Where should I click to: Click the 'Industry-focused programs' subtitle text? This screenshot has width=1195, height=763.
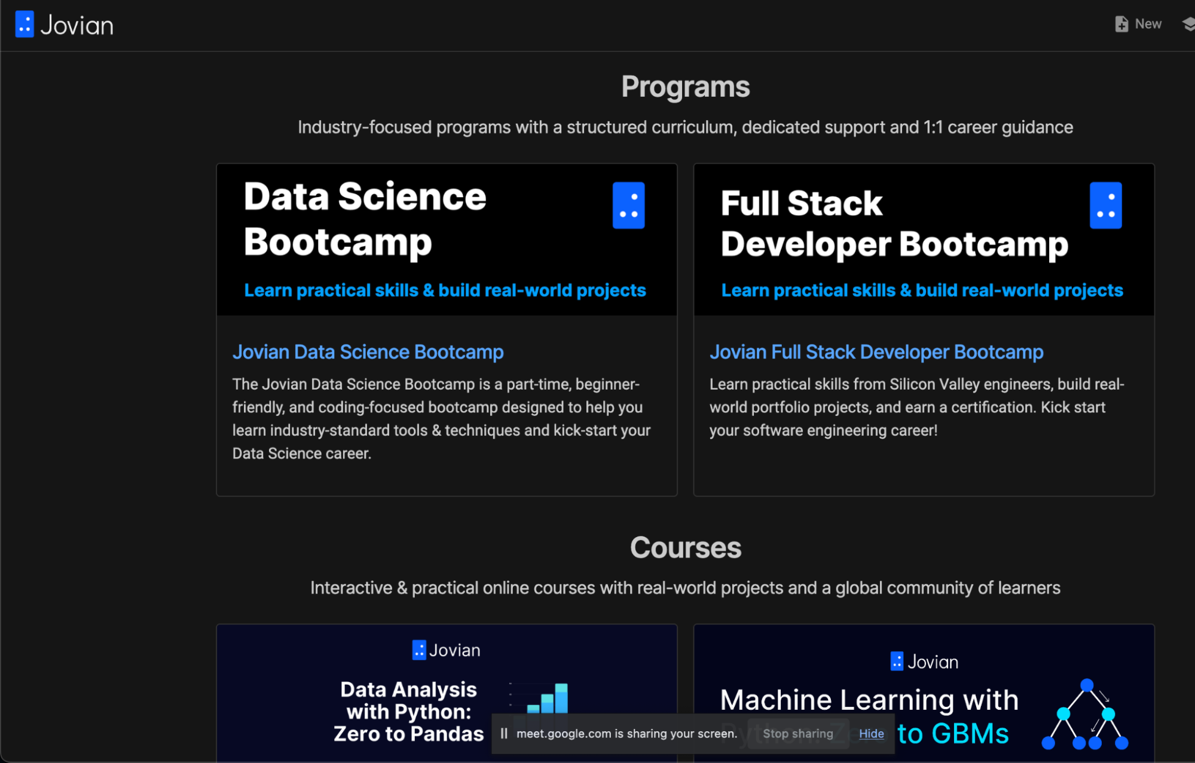(686, 127)
